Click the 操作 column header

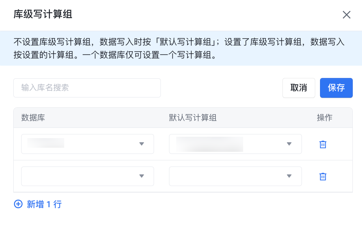tap(324, 118)
